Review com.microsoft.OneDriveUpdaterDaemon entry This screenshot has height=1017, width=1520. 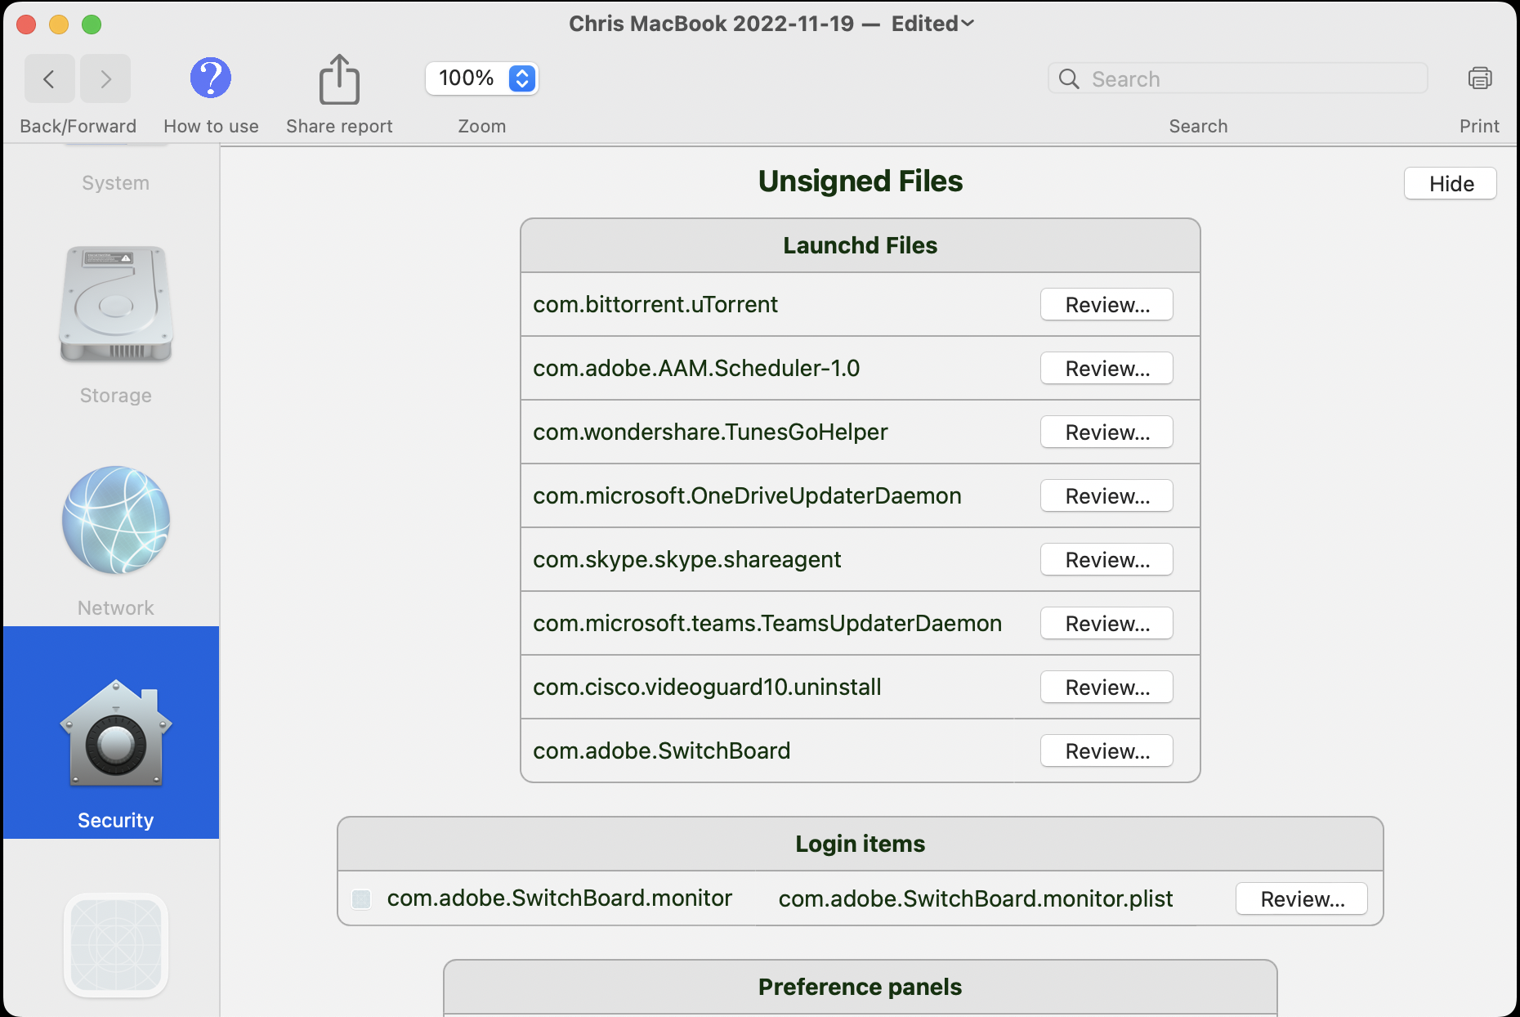coord(1106,496)
